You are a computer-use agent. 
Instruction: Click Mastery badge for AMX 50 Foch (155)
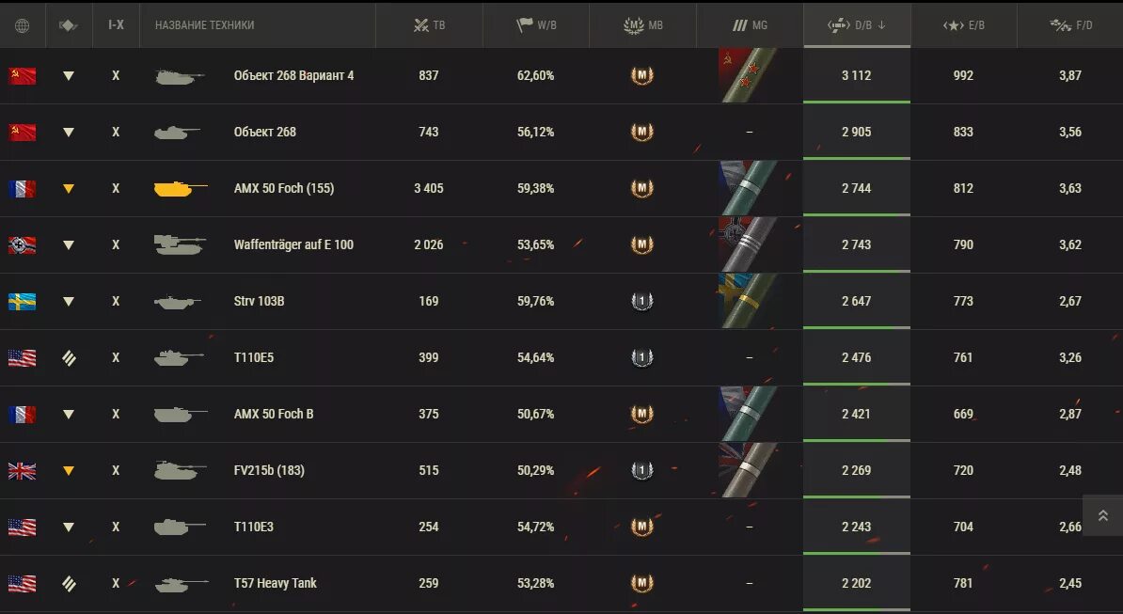(641, 188)
